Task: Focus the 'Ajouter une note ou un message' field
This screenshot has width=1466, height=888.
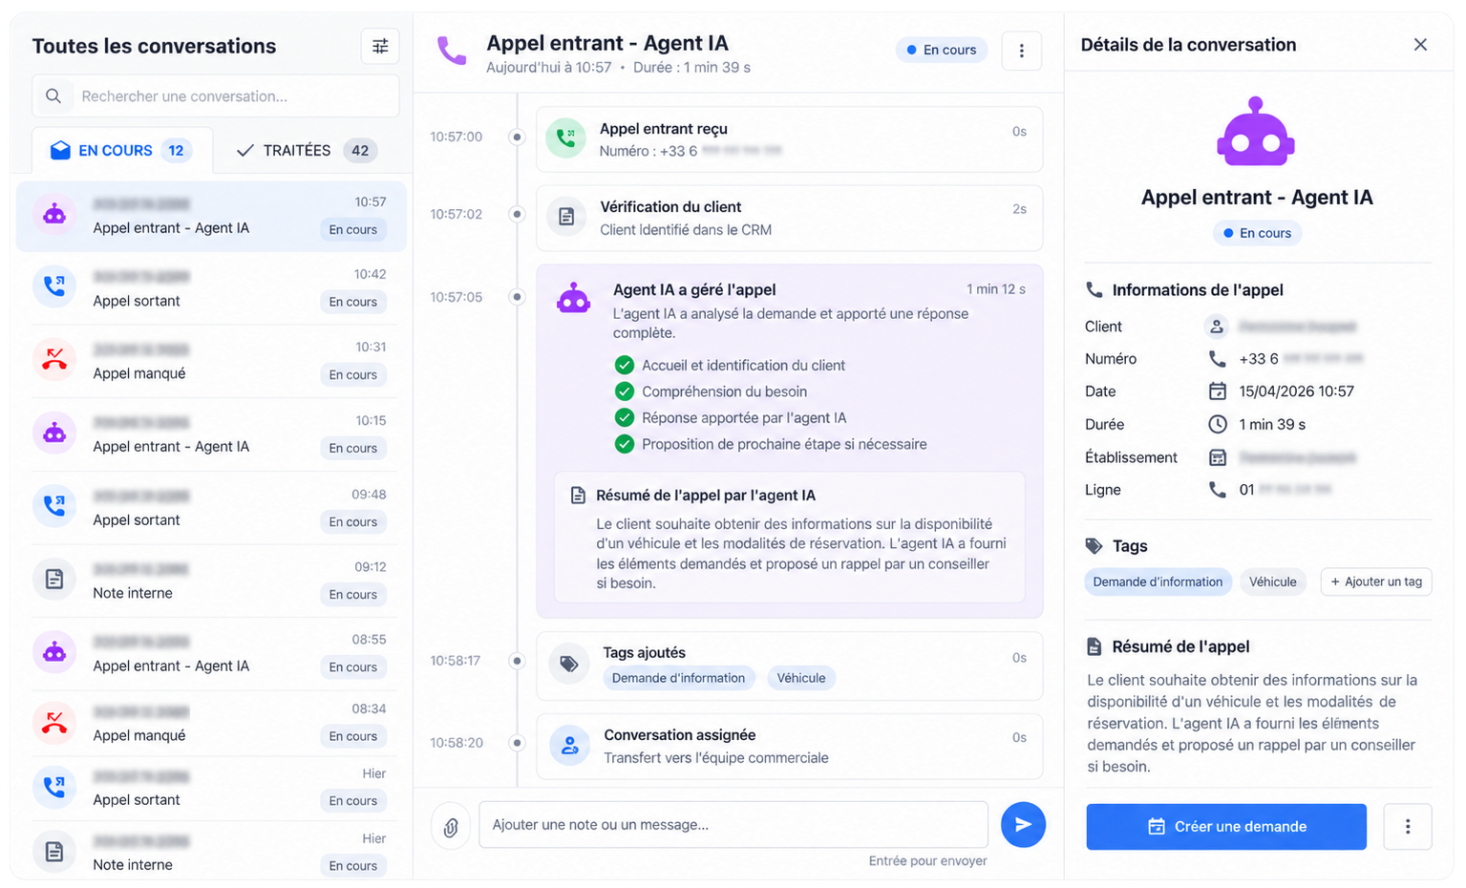Action: [x=733, y=825]
